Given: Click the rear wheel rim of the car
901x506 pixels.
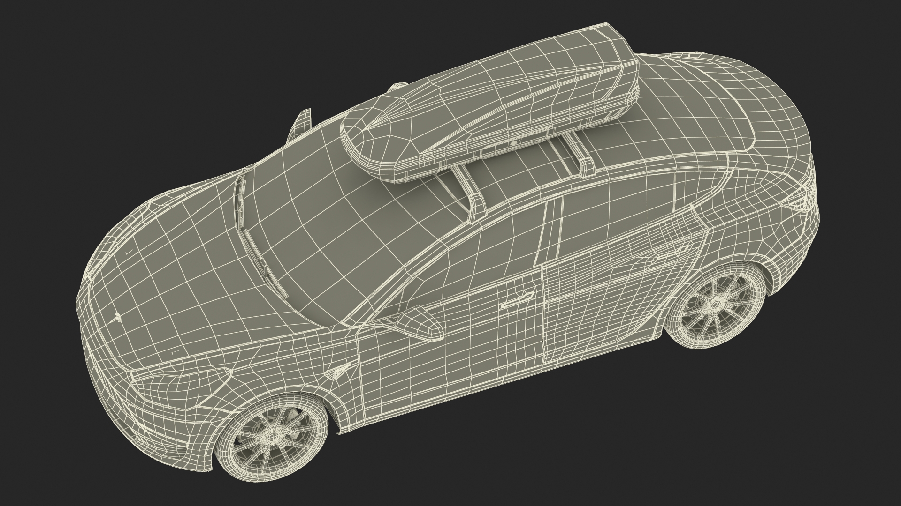Looking at the screenshot, I should tap(716, 305).
